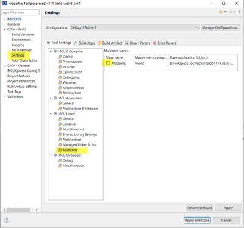Open Tool Chain Editor
This screenshot has height=228, width=244.
(25, 60)
